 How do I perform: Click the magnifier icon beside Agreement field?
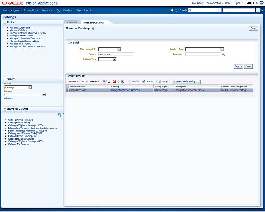pyautogui.click(x=224, y=54)
